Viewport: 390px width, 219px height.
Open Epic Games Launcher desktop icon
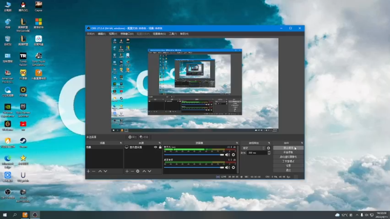23,110
